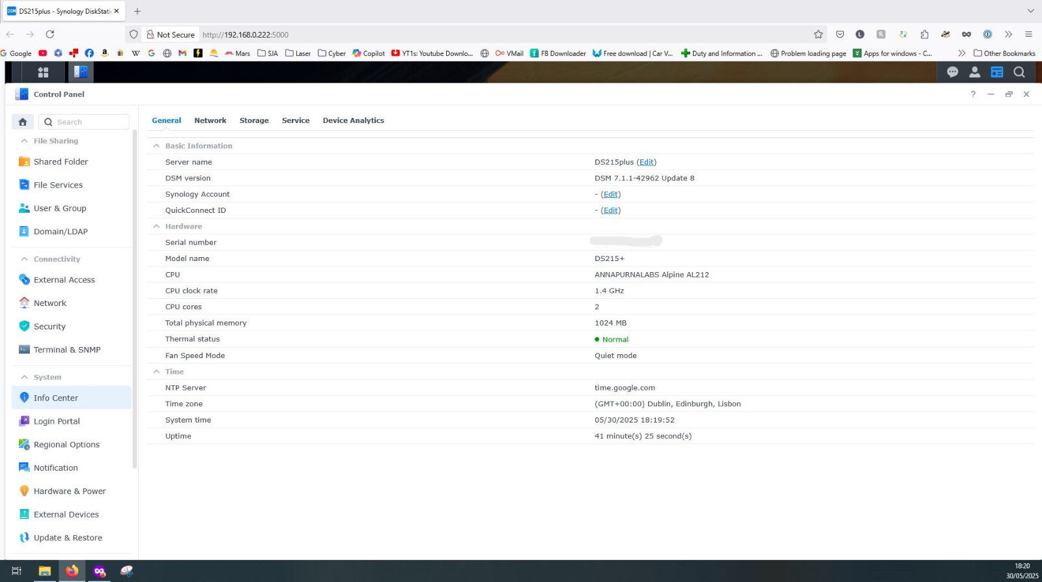Switch to the Device Analytics tab
Viewport: 1042px width, 582px height.
tap(354, 120)
